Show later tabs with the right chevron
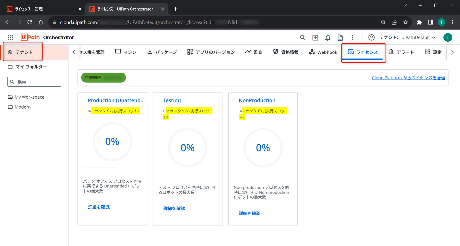460x246 pixels. [452, 52]
